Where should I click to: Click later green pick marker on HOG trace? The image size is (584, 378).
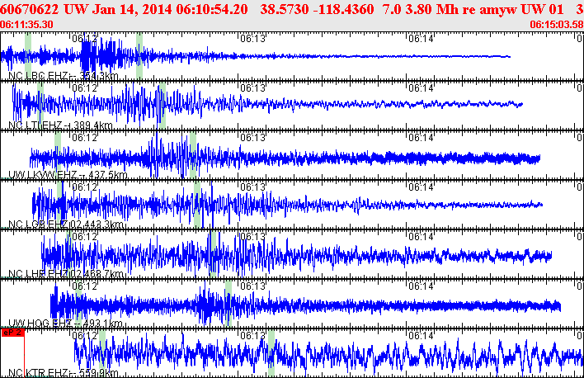(228, 304)
